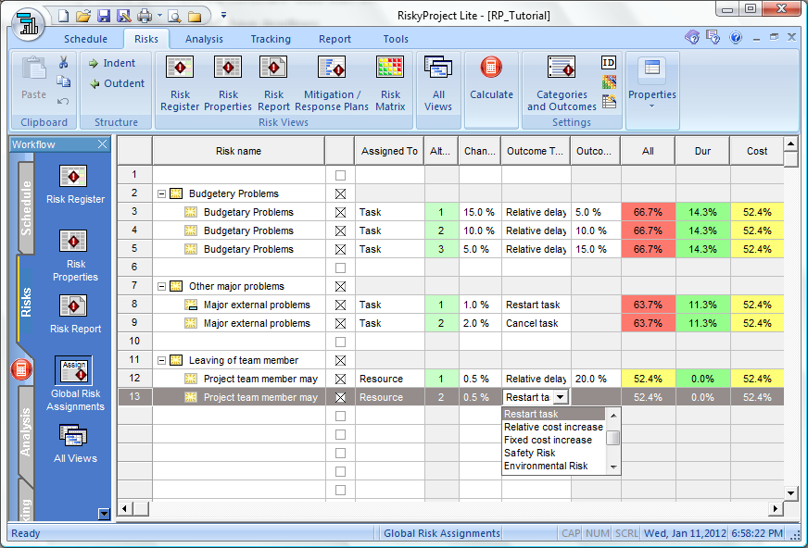Viewport: 808px width, 548px height.
Task: Open the Risk Report ribbon button
Action: [273, 83]
